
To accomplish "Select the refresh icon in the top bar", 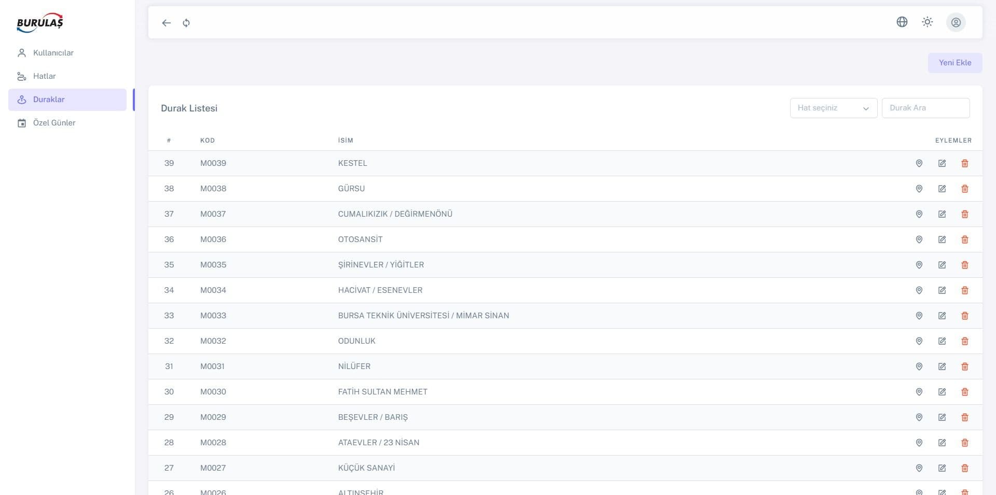I will 186,23.
